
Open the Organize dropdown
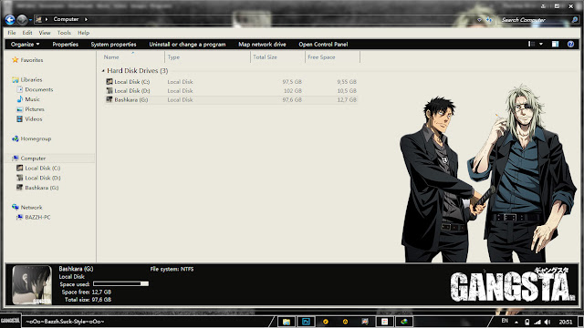26,45
